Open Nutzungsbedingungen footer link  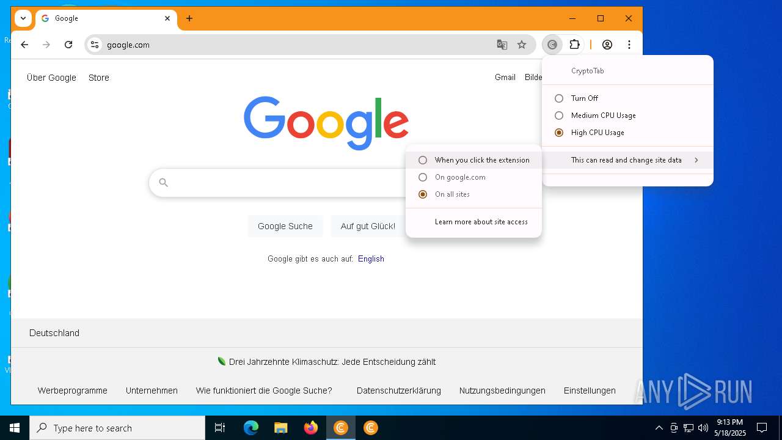pyautogui.click(x=502, y=391)
